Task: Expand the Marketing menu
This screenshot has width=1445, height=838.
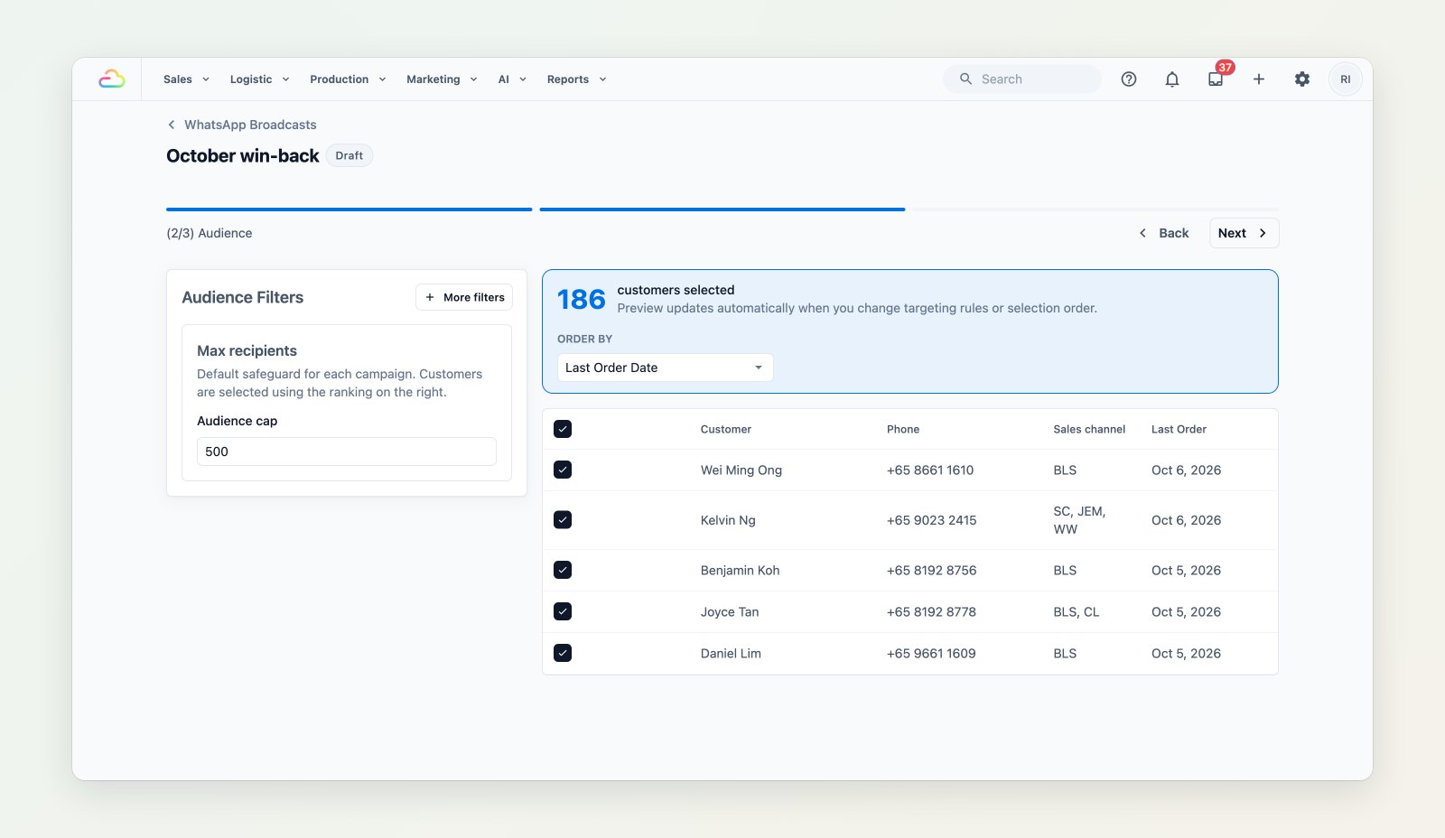Action: pyautogui.click(x=442, y=79)
